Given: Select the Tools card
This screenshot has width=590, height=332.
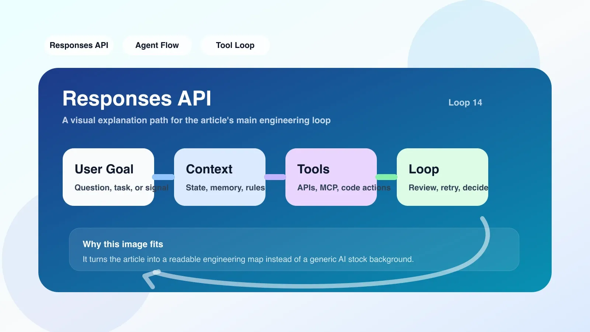Looking at the screenshot, I should (331, 177).
